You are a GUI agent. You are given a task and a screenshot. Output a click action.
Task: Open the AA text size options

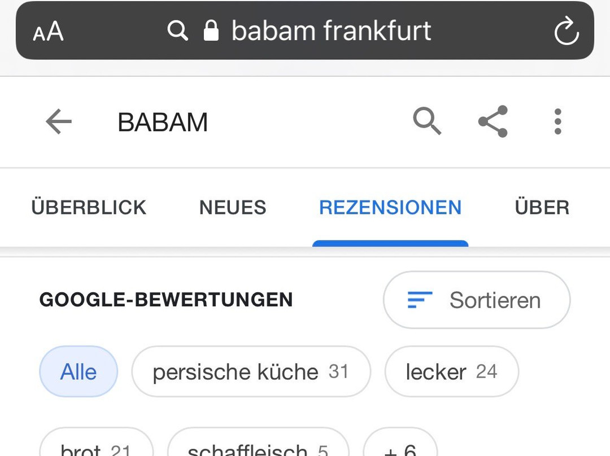48,32
